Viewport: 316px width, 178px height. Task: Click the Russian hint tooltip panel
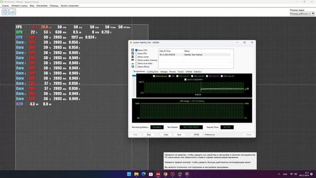pyautogui.click(x=210, y=161)
